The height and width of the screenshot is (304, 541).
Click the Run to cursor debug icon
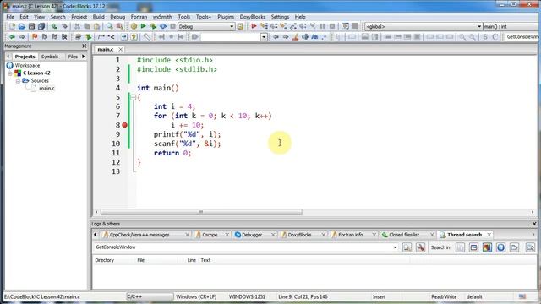coord(264,26)
